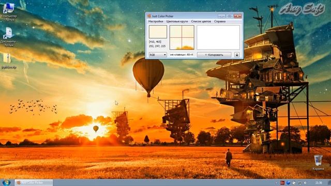Click the Копировать button
The image size is (331, 186).
pos(214,55)
